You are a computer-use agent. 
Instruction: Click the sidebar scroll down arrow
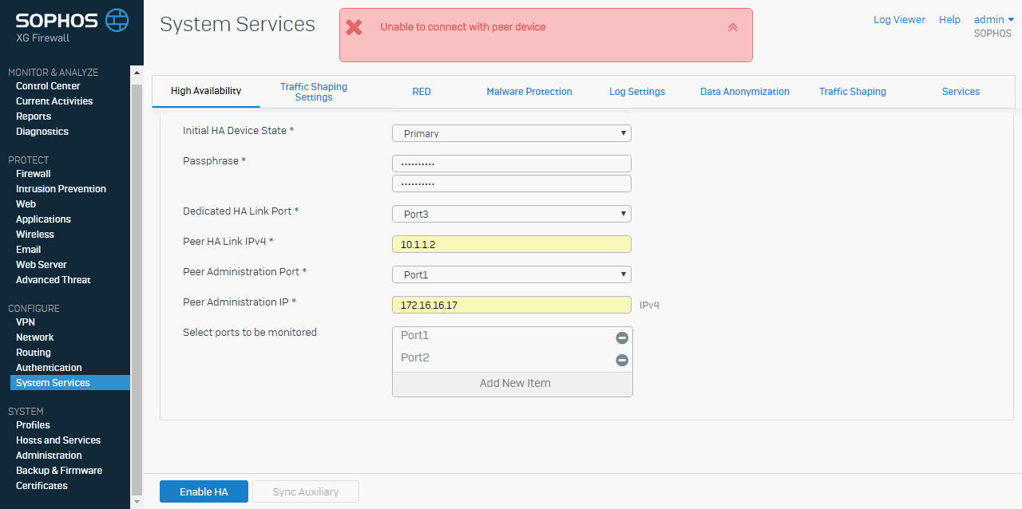click(137, 502)
